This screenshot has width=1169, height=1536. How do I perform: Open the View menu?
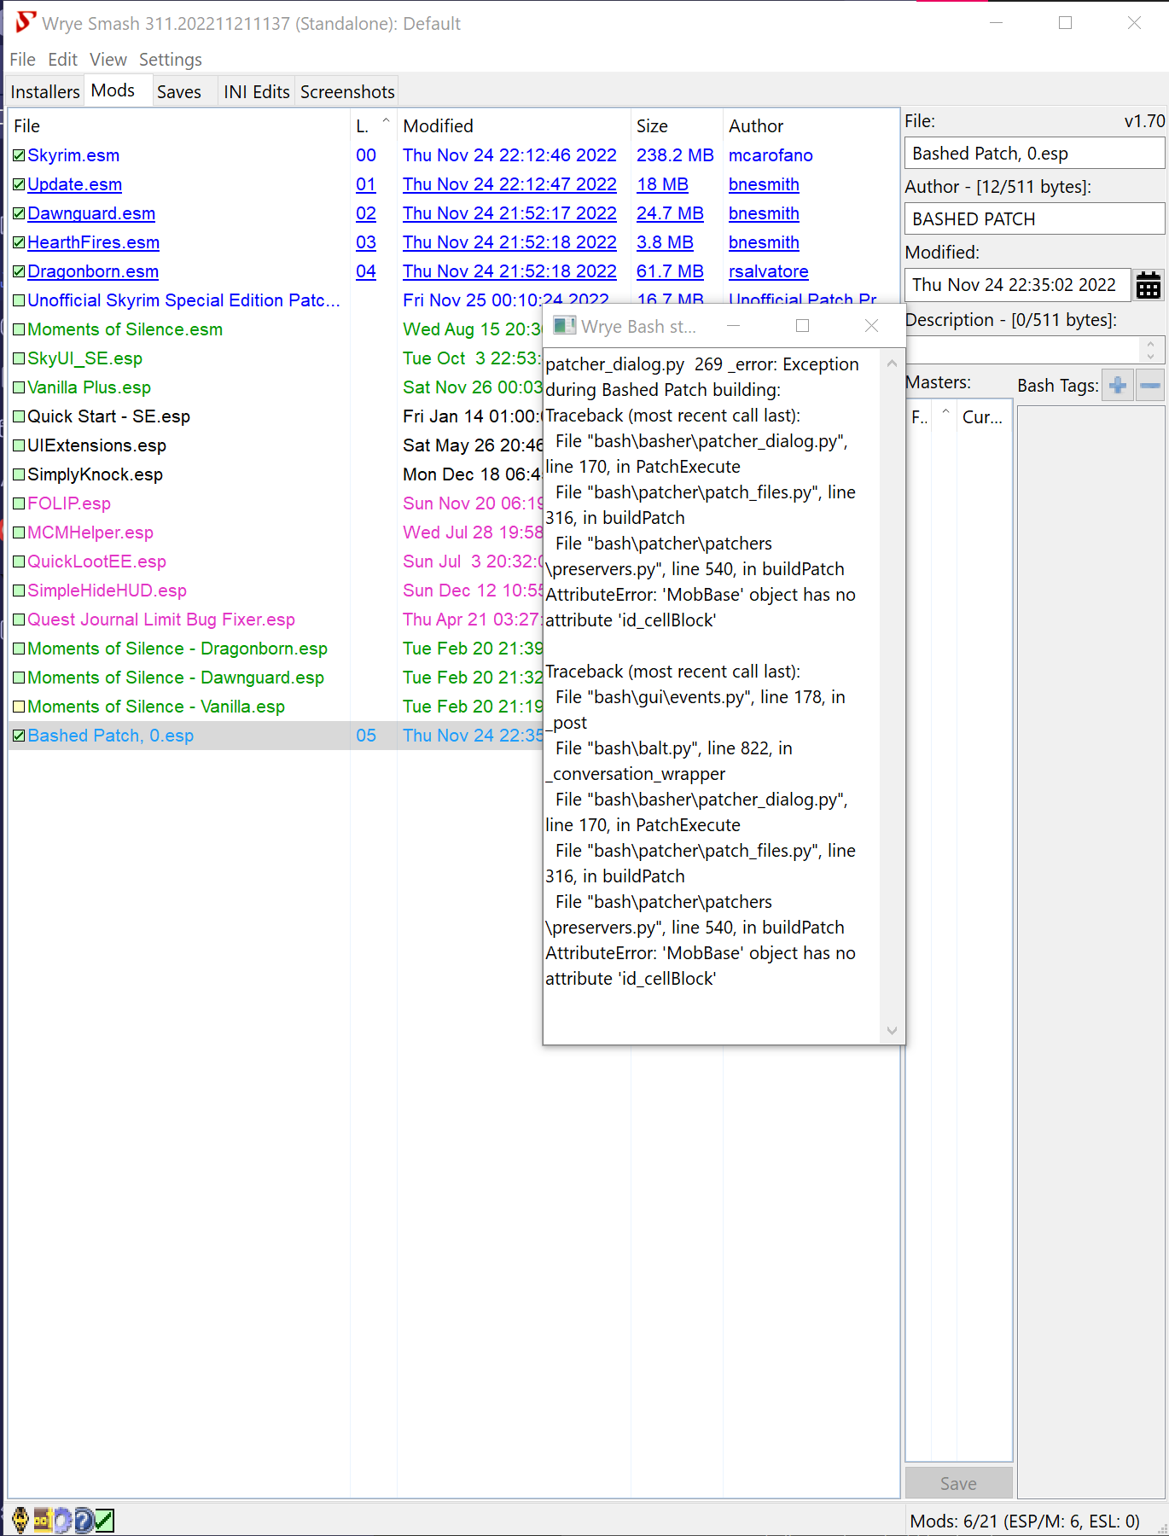point(108,60)
